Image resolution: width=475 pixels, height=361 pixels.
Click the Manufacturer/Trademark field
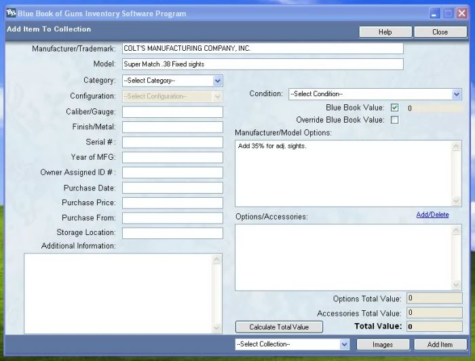click(x=263, y=48)
